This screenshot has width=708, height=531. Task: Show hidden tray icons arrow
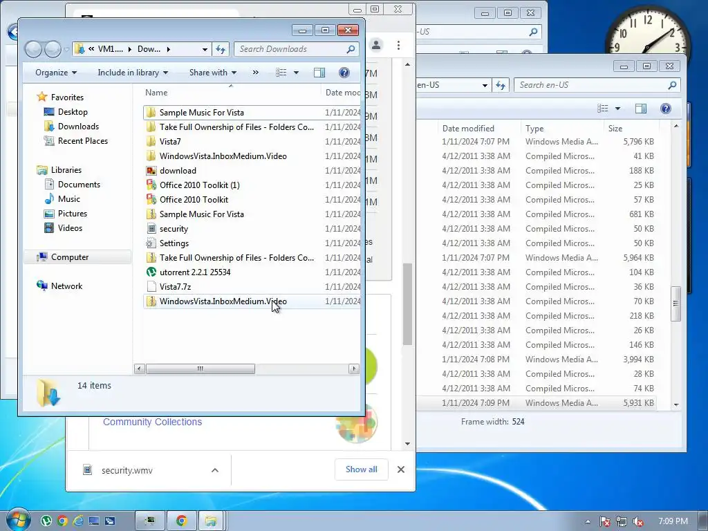click(588, 521)
